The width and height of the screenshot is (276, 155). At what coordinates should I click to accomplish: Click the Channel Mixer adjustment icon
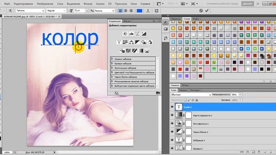(150, 42)
